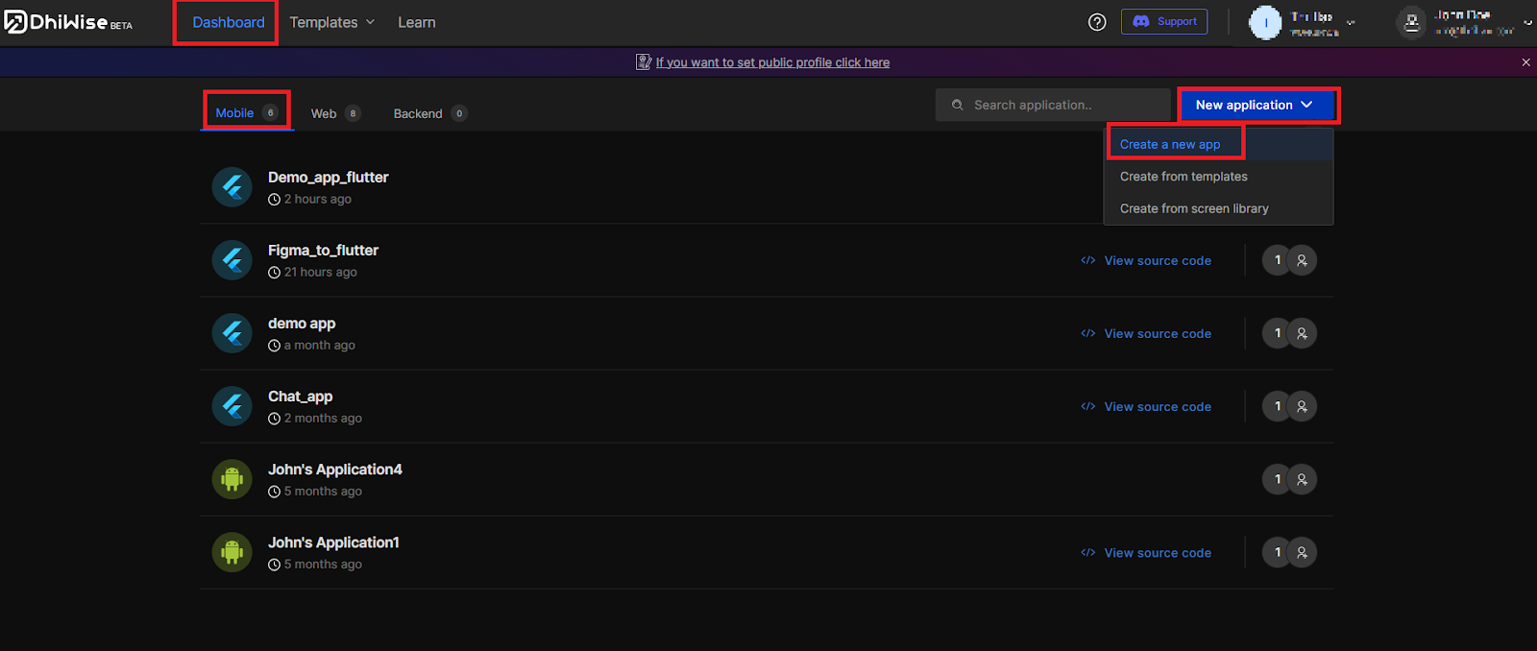Close the public profile banner
The width and height of the screenshot is (1537, 651).
[x=1525, y=62]
